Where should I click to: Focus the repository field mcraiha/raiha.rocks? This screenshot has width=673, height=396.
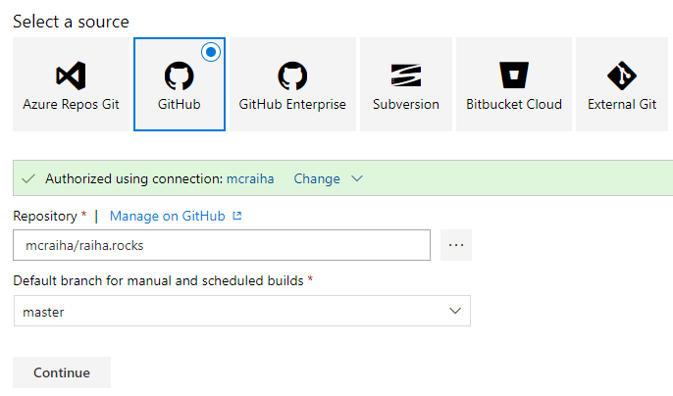click(x=222, y=245)
